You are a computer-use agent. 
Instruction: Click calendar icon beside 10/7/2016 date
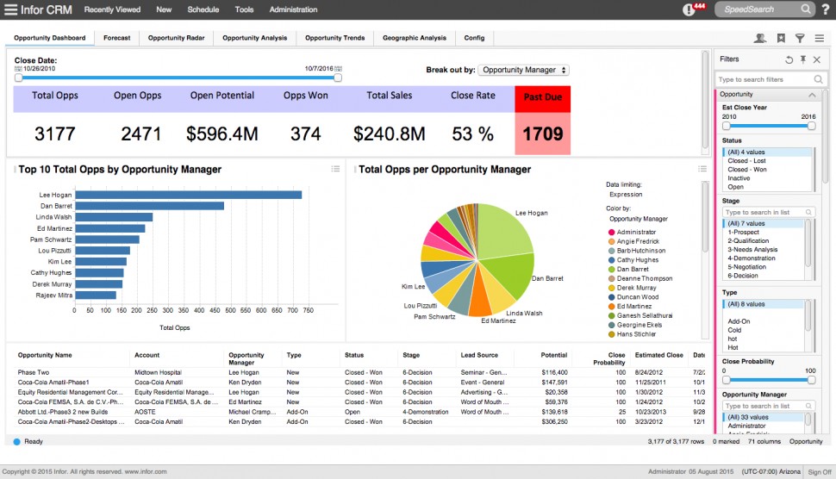click(x=338, y=69)
